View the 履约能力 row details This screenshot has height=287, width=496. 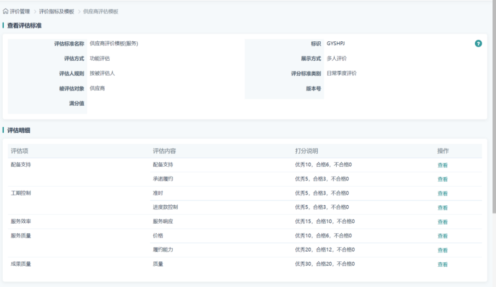[442, 250]
